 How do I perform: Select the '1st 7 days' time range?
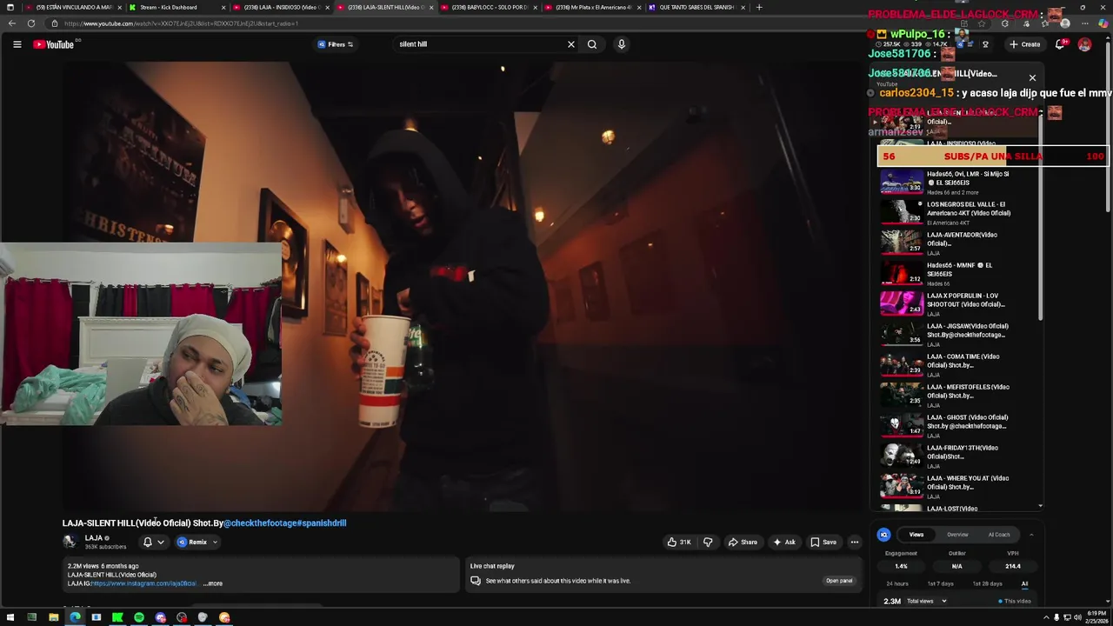pyautogui.click(x=940, y=584)
